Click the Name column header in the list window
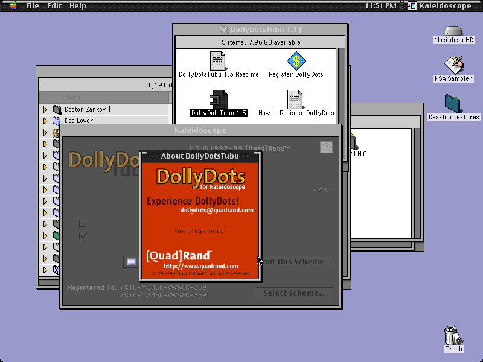The image size is (483, 362). (x=104, y=97)
